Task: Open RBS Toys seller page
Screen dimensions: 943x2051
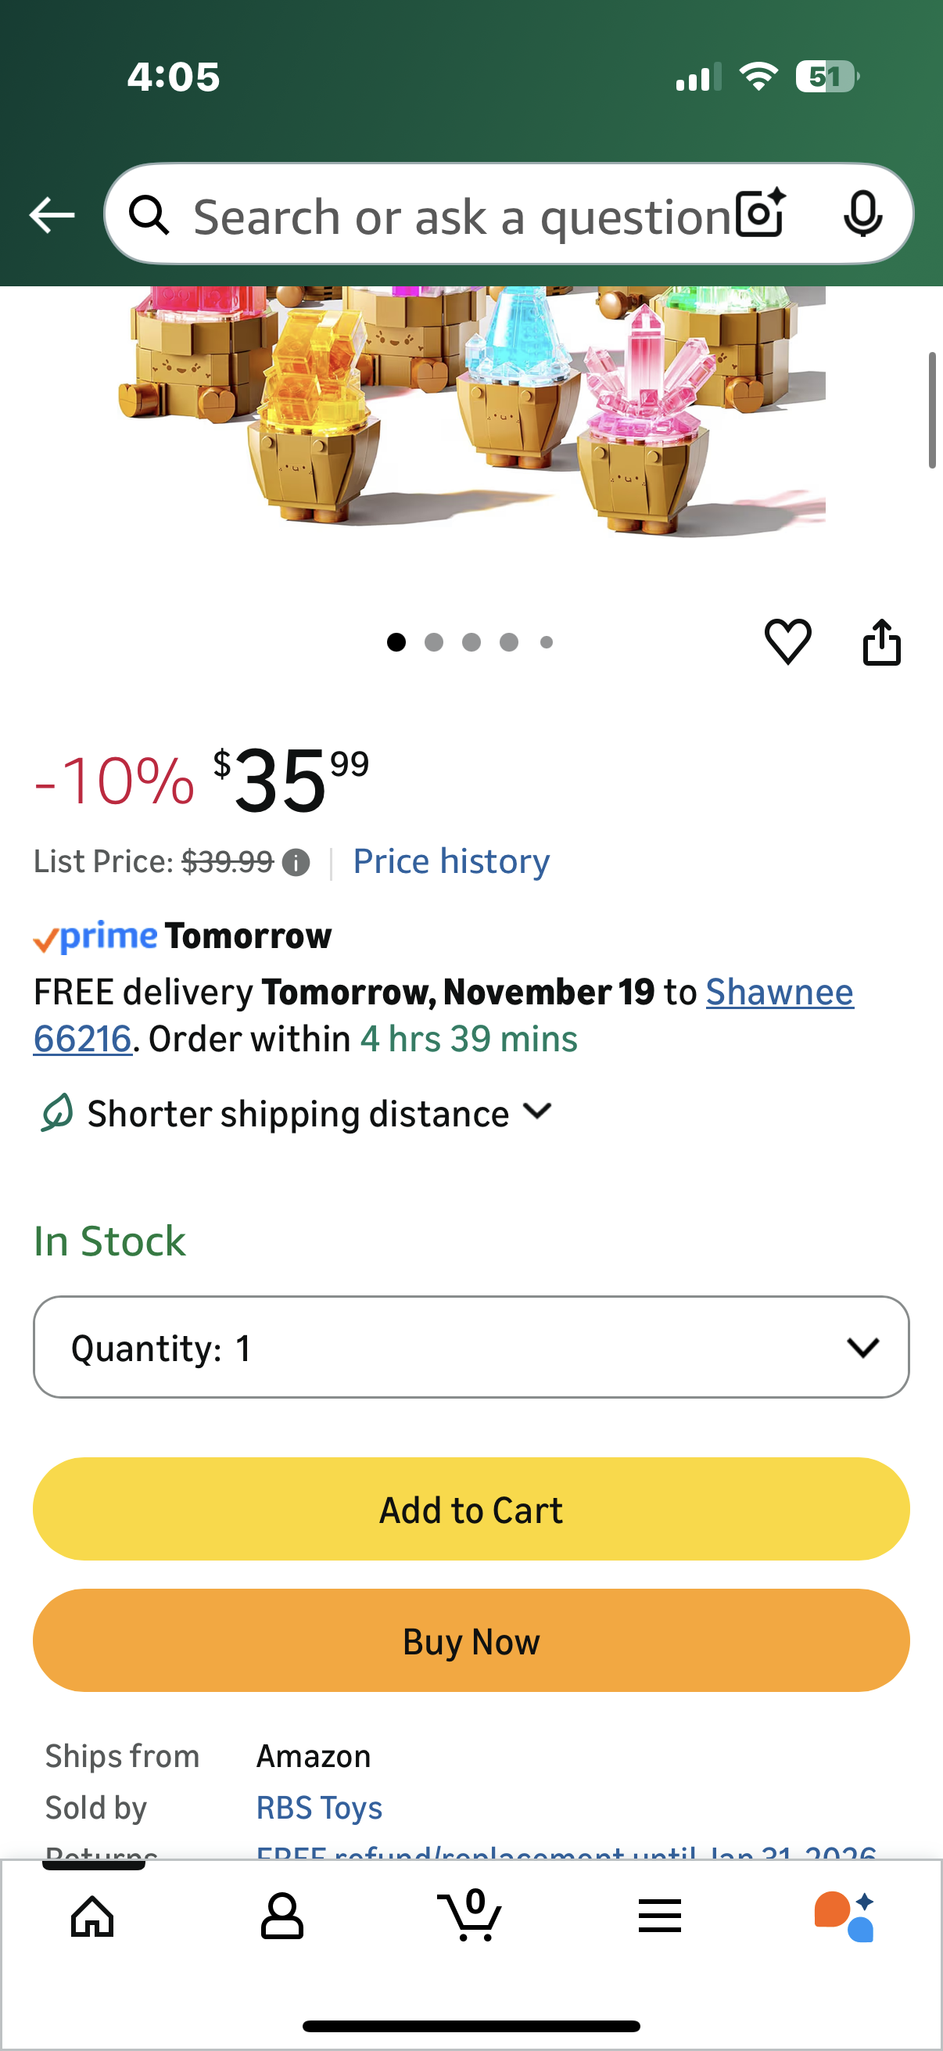Action: [319, 1808]
